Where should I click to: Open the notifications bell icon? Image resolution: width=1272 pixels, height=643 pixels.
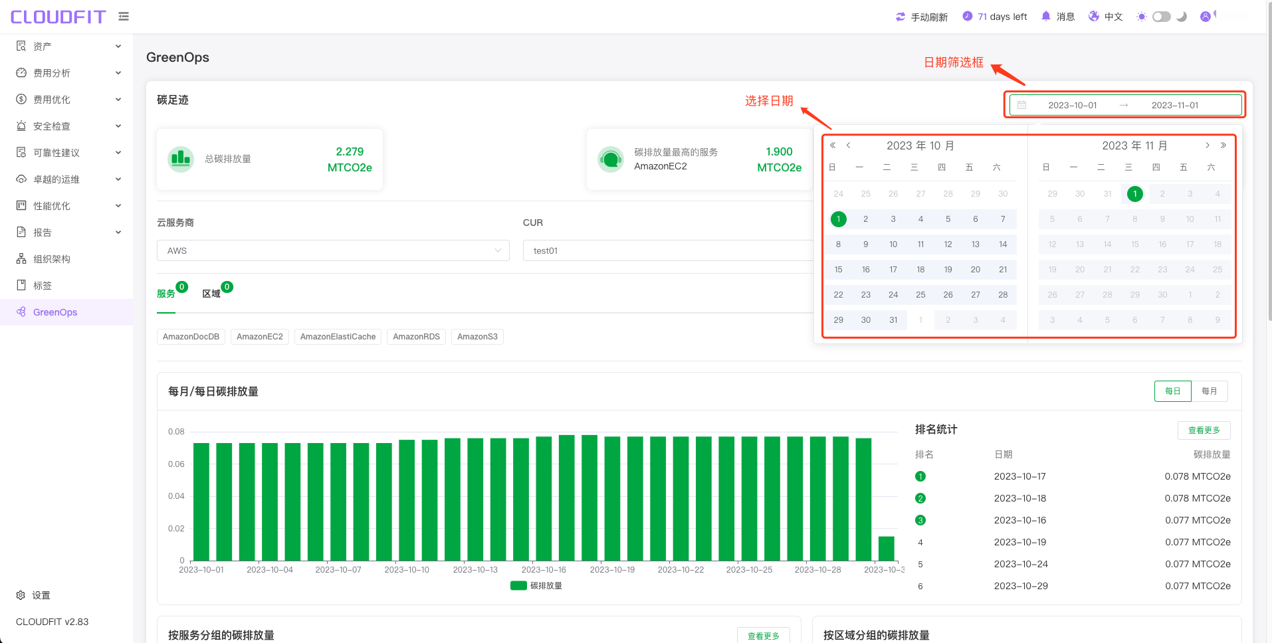(x=1046, y=16)
